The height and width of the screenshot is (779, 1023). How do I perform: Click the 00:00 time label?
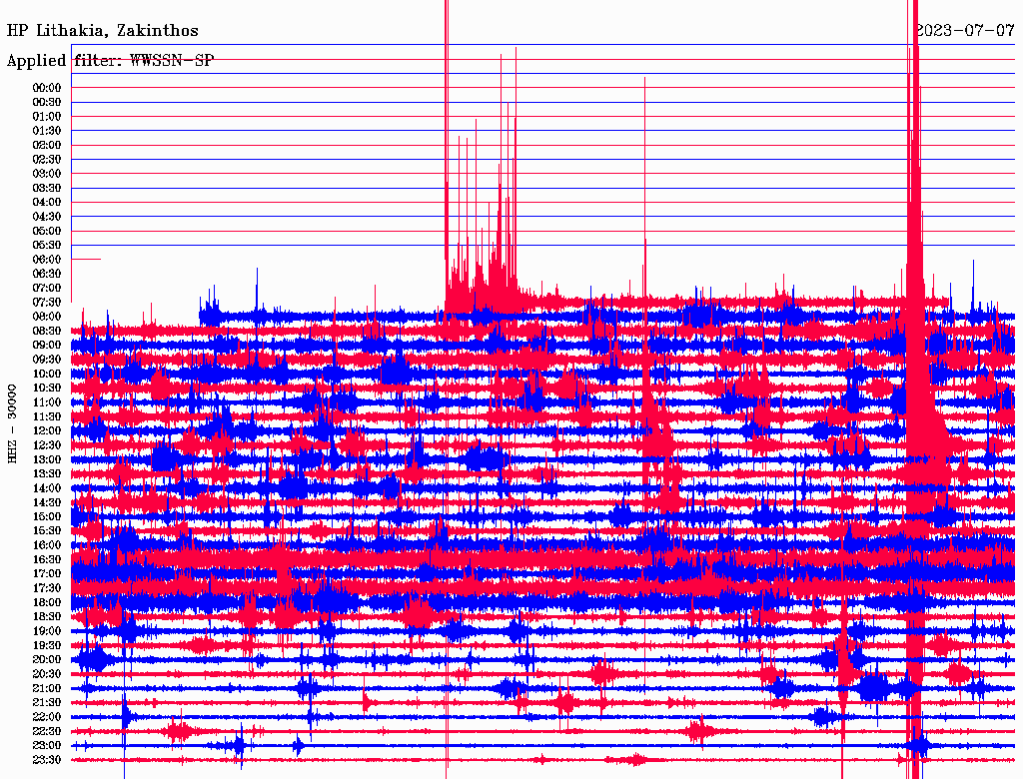[47, 88]
